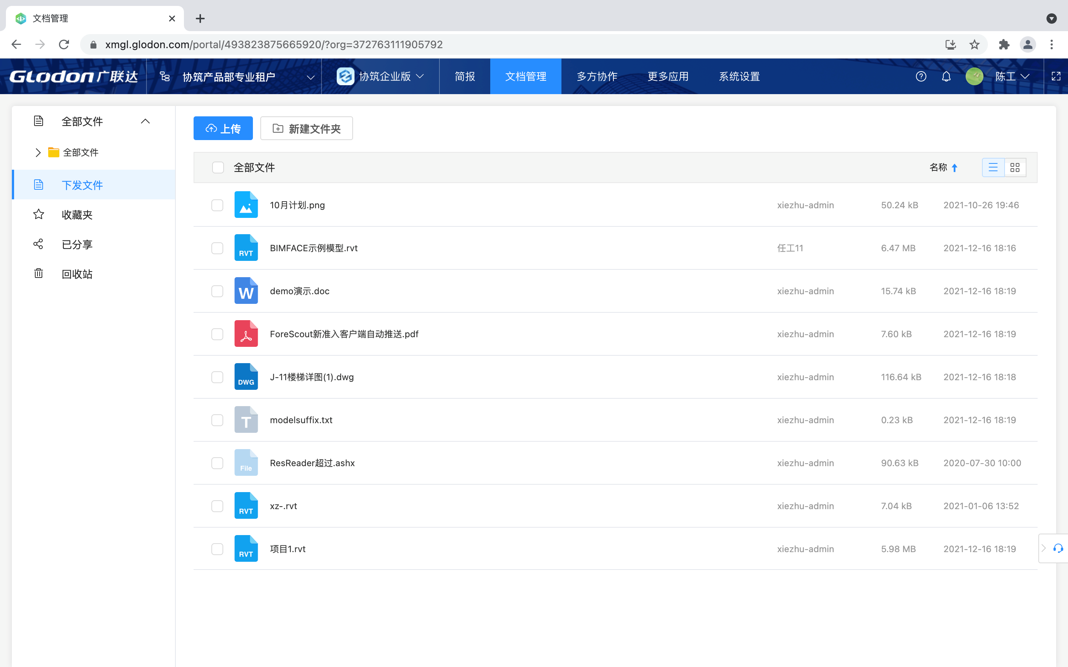The height and width of the screenshot is (667, 1068).
Task: Switch to list view icon
Action: [x=993, y=167]
